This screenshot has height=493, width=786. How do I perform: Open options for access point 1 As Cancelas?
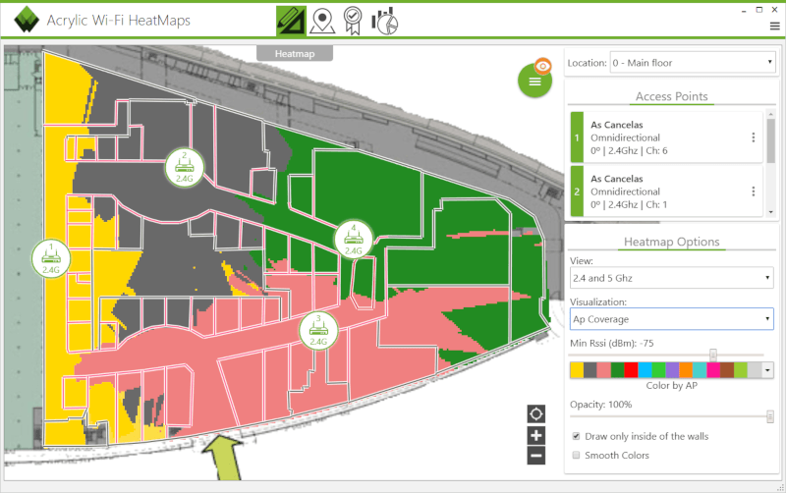[754, 137]
